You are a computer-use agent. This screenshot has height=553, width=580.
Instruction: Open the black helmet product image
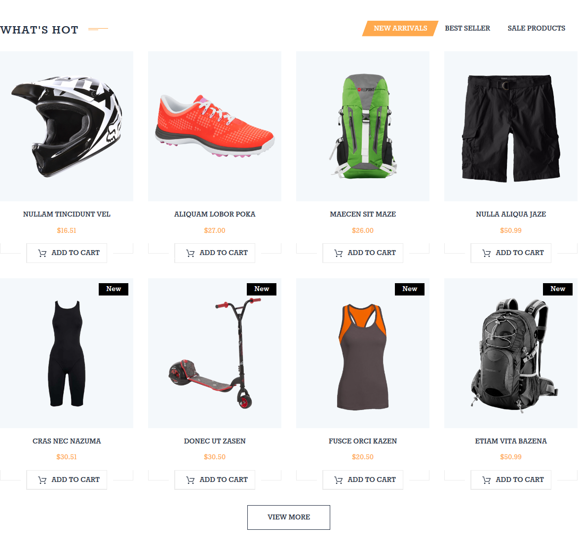tap(67, 126)
